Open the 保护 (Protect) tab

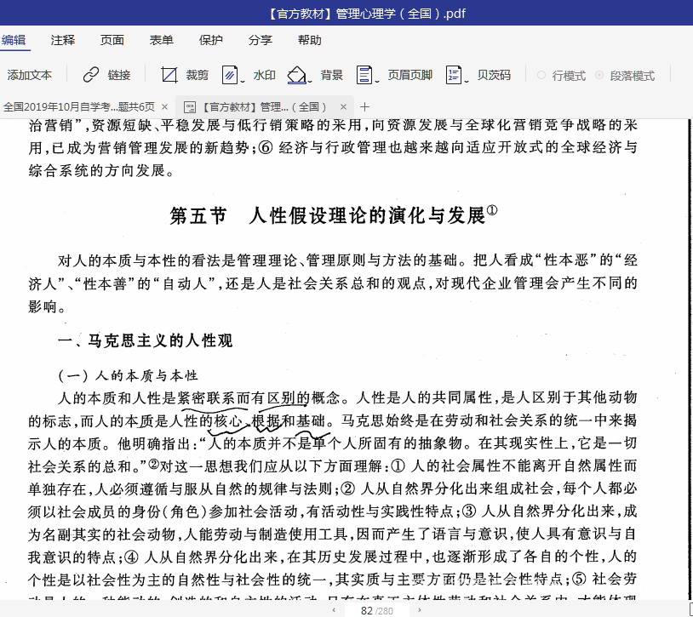pos(211,40)
